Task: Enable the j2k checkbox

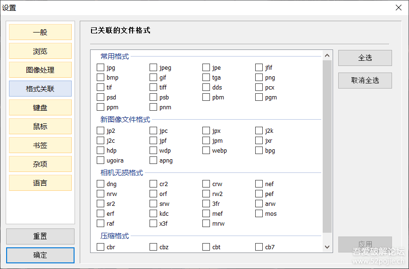Action: coord(259,130)
